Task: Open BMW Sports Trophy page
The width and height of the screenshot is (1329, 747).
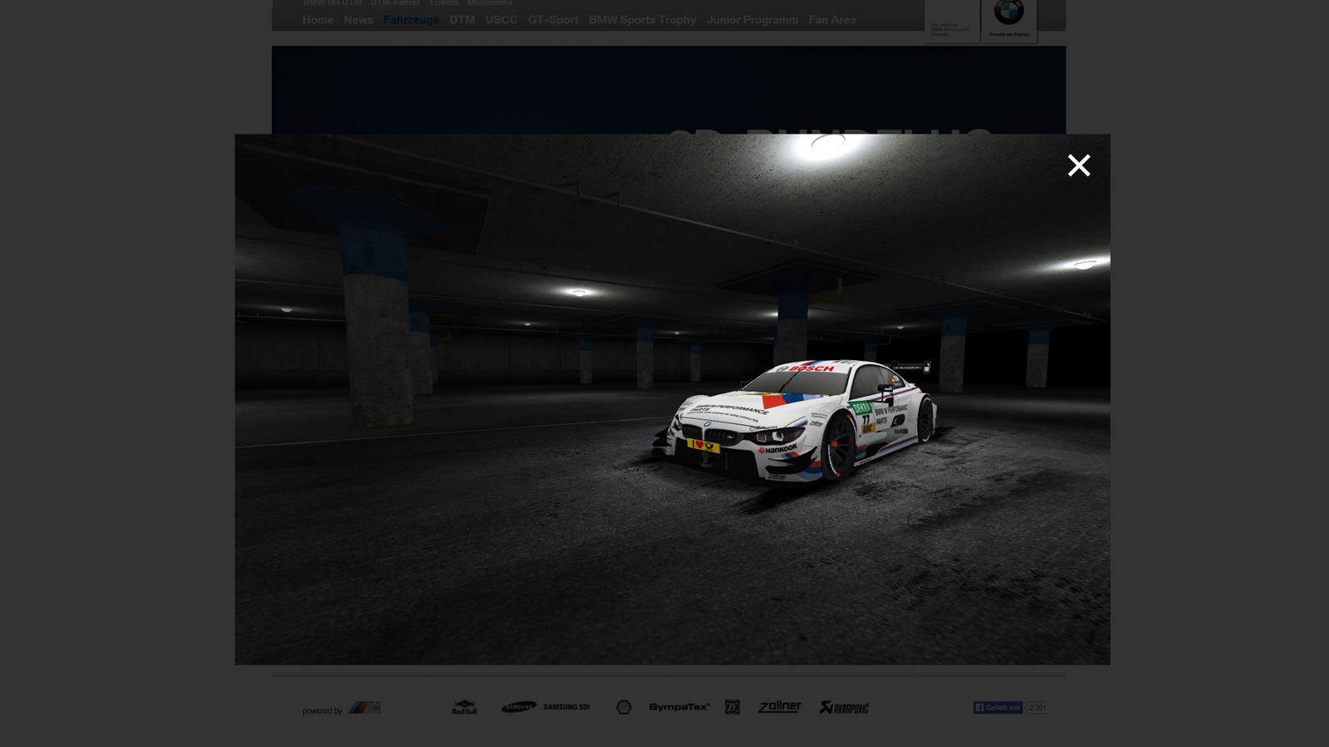Action: 642,20
